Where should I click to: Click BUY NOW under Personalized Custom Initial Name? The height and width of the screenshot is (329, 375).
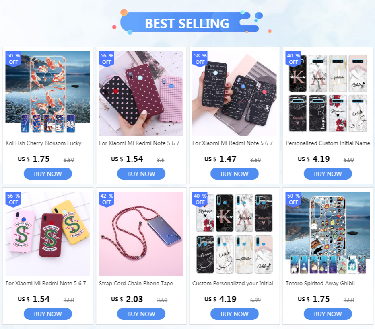click(328, 174)
